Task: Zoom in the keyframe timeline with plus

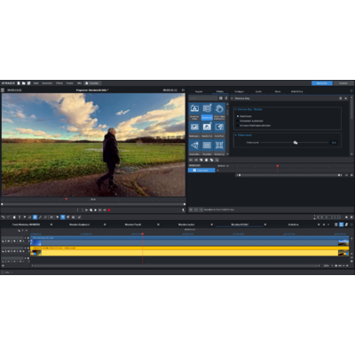Action: (351, 175)
